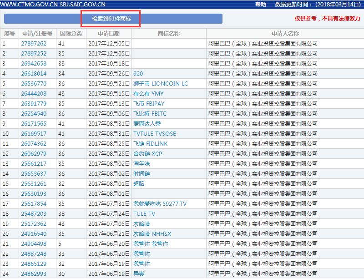Open the 飞链 FIDLINK trademark
Image resolution: width=364 pixels, height=279 pixels.
[150, 144]
